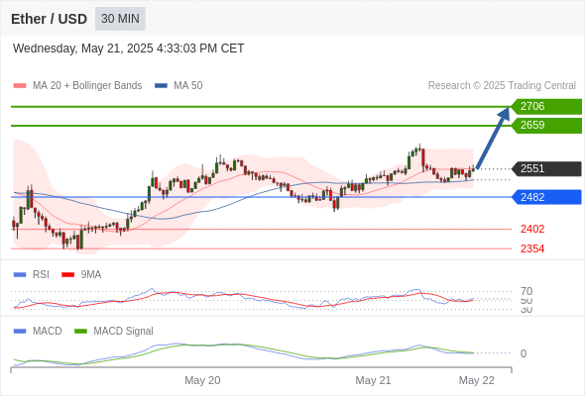
Task: Select the green 2659 resistance price tag
Action: (546, 126)
